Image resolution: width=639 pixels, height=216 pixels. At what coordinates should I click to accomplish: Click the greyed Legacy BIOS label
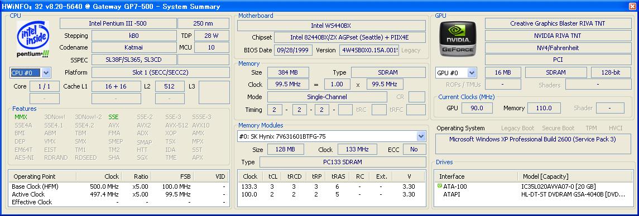[411, 51]
